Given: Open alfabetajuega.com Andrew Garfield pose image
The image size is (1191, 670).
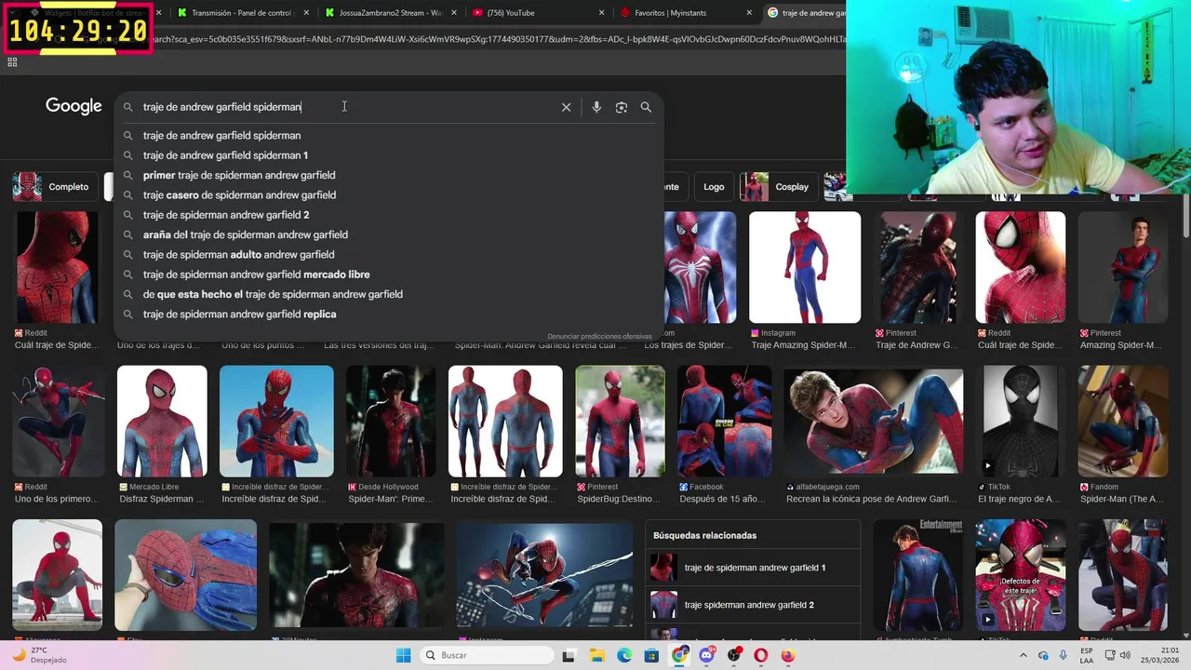Looking at the screenshot, I should 874,422.
